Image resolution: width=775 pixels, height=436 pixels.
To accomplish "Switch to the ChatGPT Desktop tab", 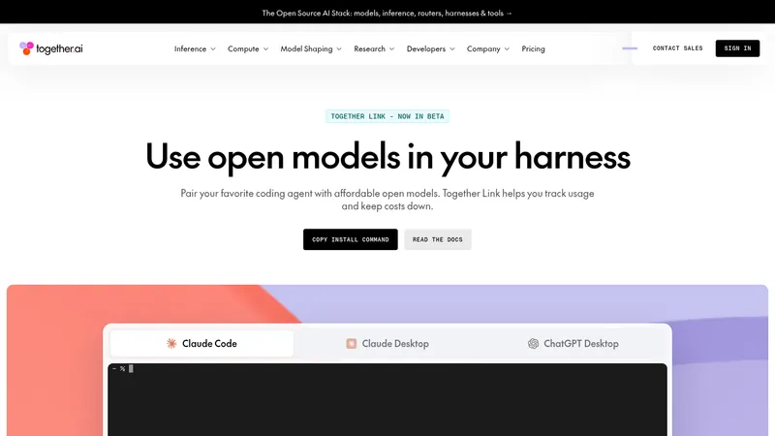I will [573, 344].
